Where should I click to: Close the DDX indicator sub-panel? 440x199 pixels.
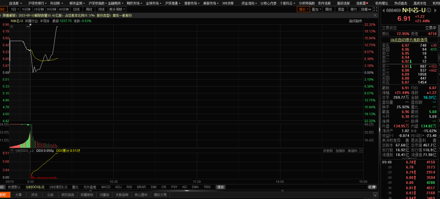click(361, 151)
